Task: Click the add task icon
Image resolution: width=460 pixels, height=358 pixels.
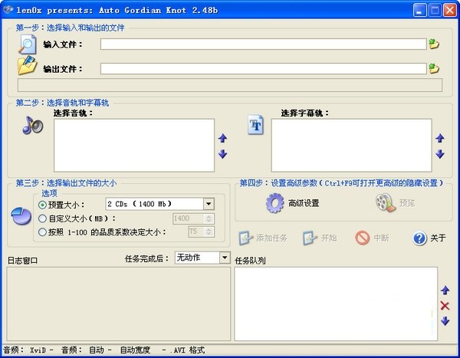Action: 245,238
